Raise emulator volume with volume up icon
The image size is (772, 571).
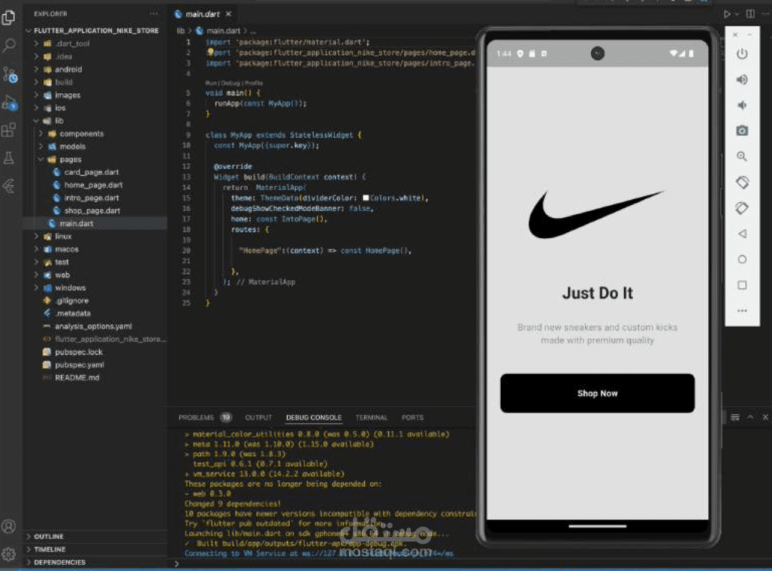742,80
